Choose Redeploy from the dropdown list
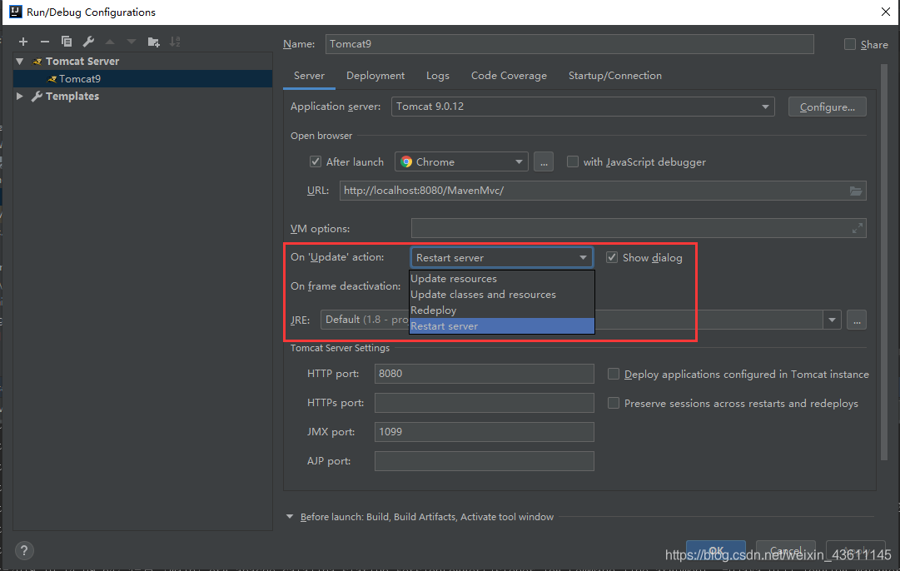The height and width of the screenshot is (571, 900). (x=502, y=310)
